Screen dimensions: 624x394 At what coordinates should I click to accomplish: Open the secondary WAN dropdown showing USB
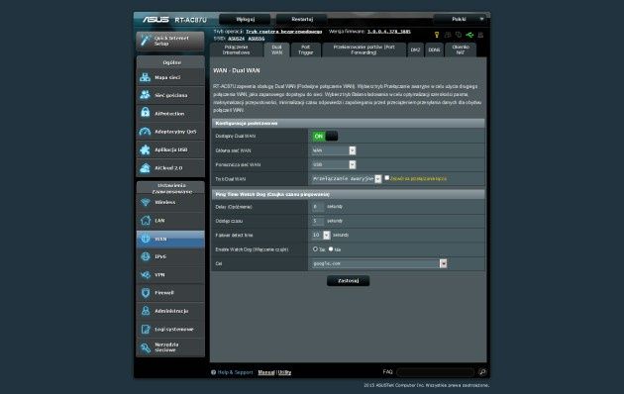pos(334,164)
